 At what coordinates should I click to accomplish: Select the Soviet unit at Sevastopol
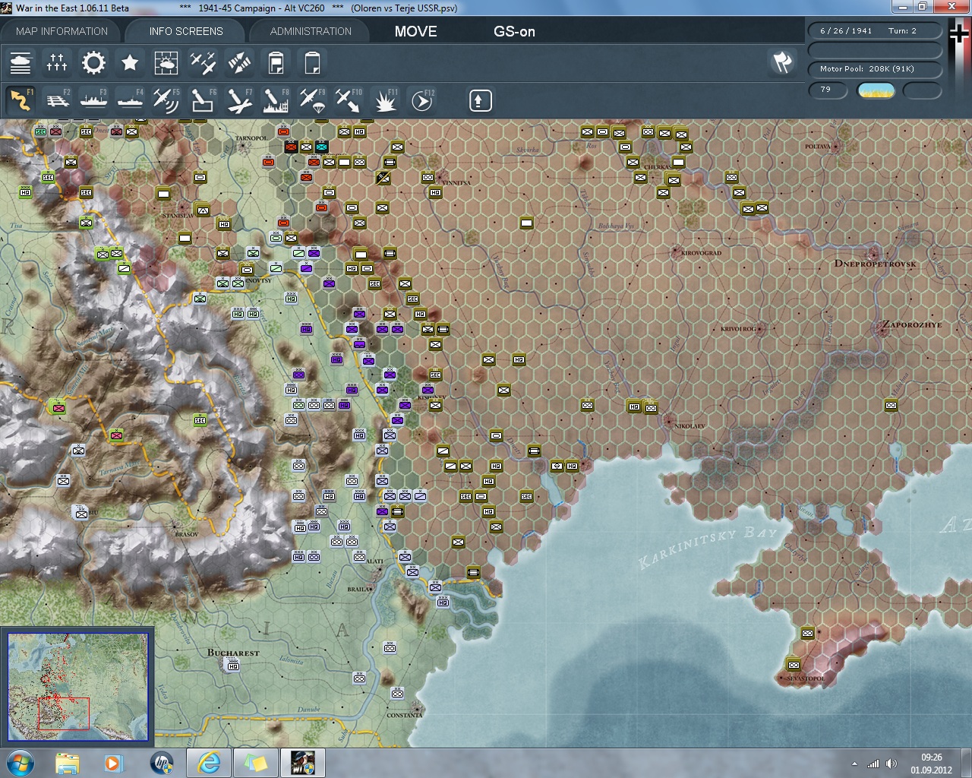coord(793,665)
